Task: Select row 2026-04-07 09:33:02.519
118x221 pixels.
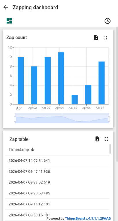Action: point(57,183)
